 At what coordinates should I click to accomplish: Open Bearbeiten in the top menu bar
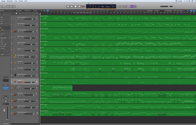10,1
